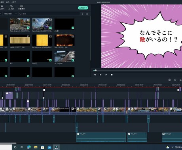Viewport: 182px width, 150px height.
Task: Select the metal-2735777_340 gold image
Action: pyautogui.click(x=20, y=40)
